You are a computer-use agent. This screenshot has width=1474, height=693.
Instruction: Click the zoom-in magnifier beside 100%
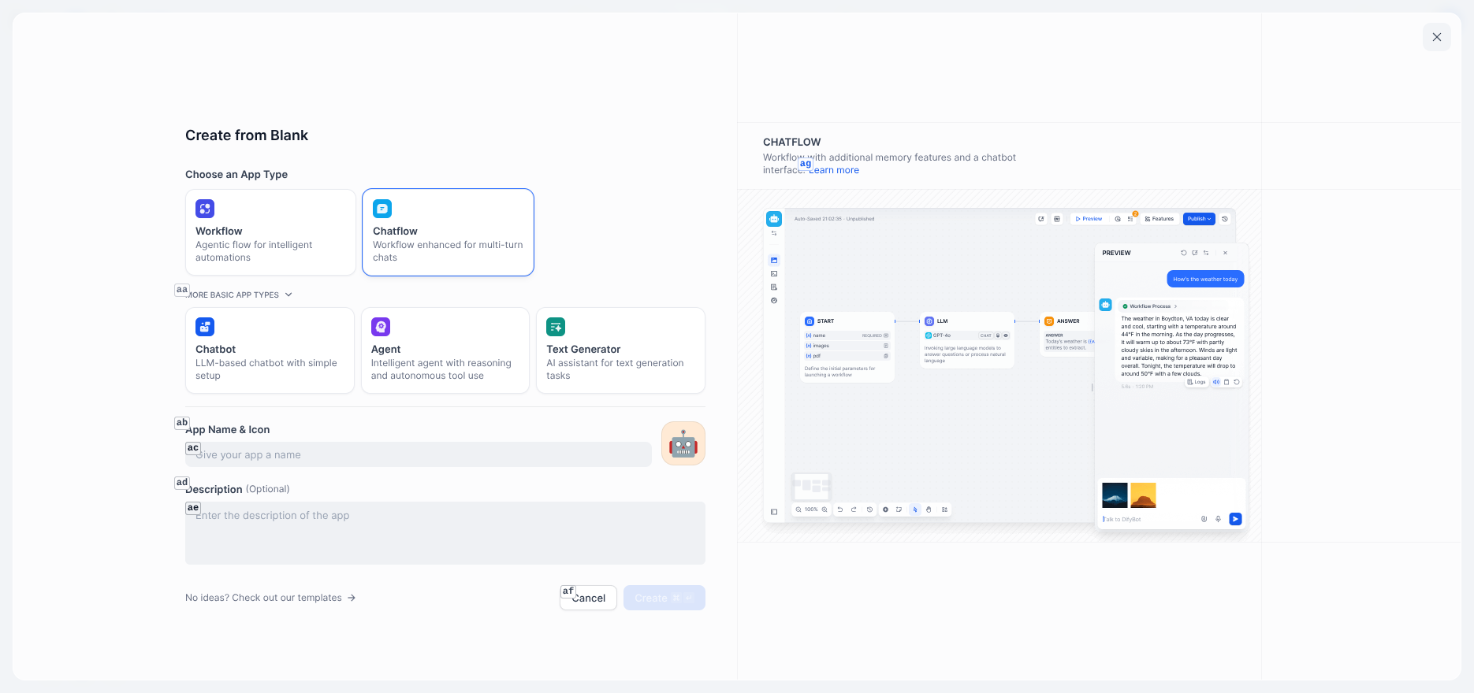pos(824,510)
